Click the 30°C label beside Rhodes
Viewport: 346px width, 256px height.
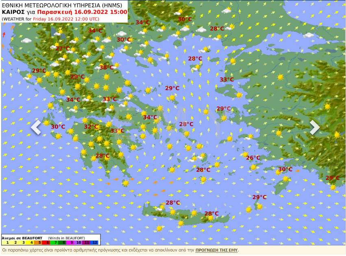285,169
